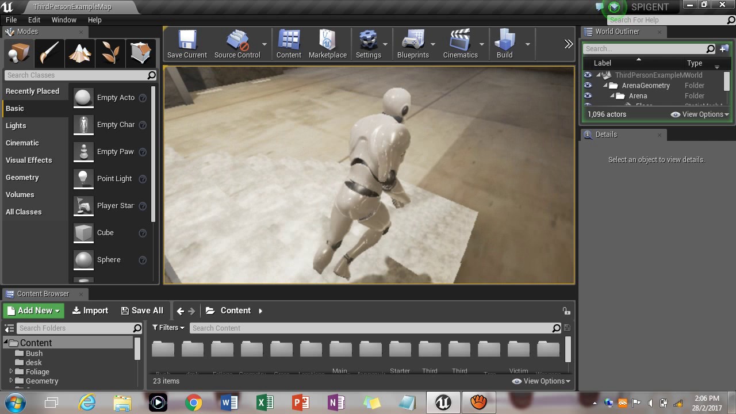
Task: Activate the Foliage mode leaf icon
Action: (x=110, y=53)
